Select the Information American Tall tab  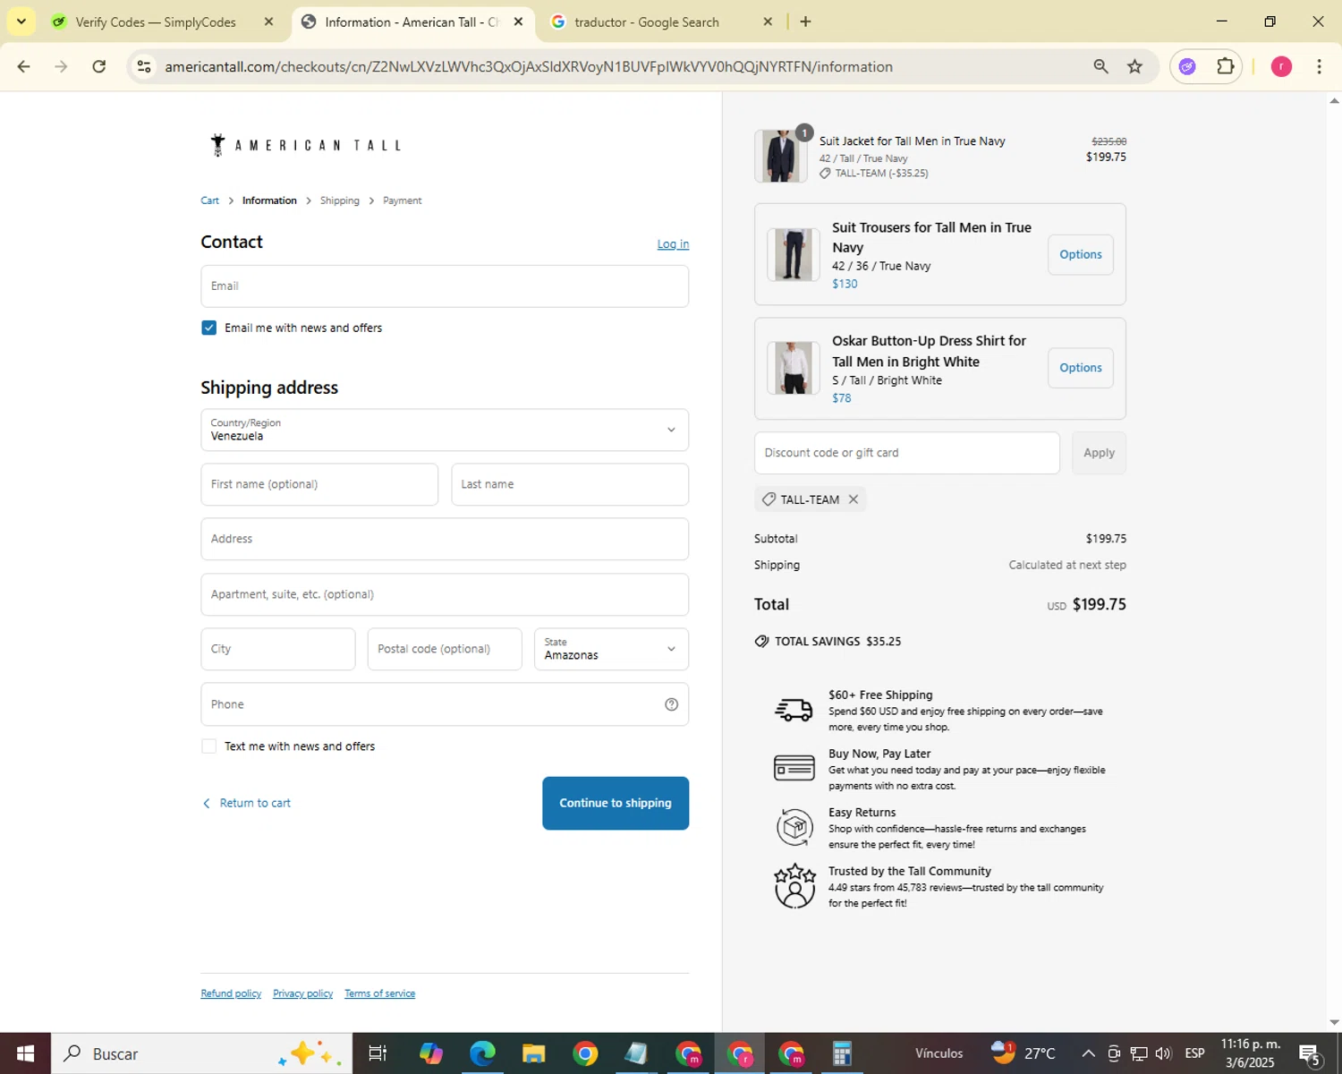(412, 21)
